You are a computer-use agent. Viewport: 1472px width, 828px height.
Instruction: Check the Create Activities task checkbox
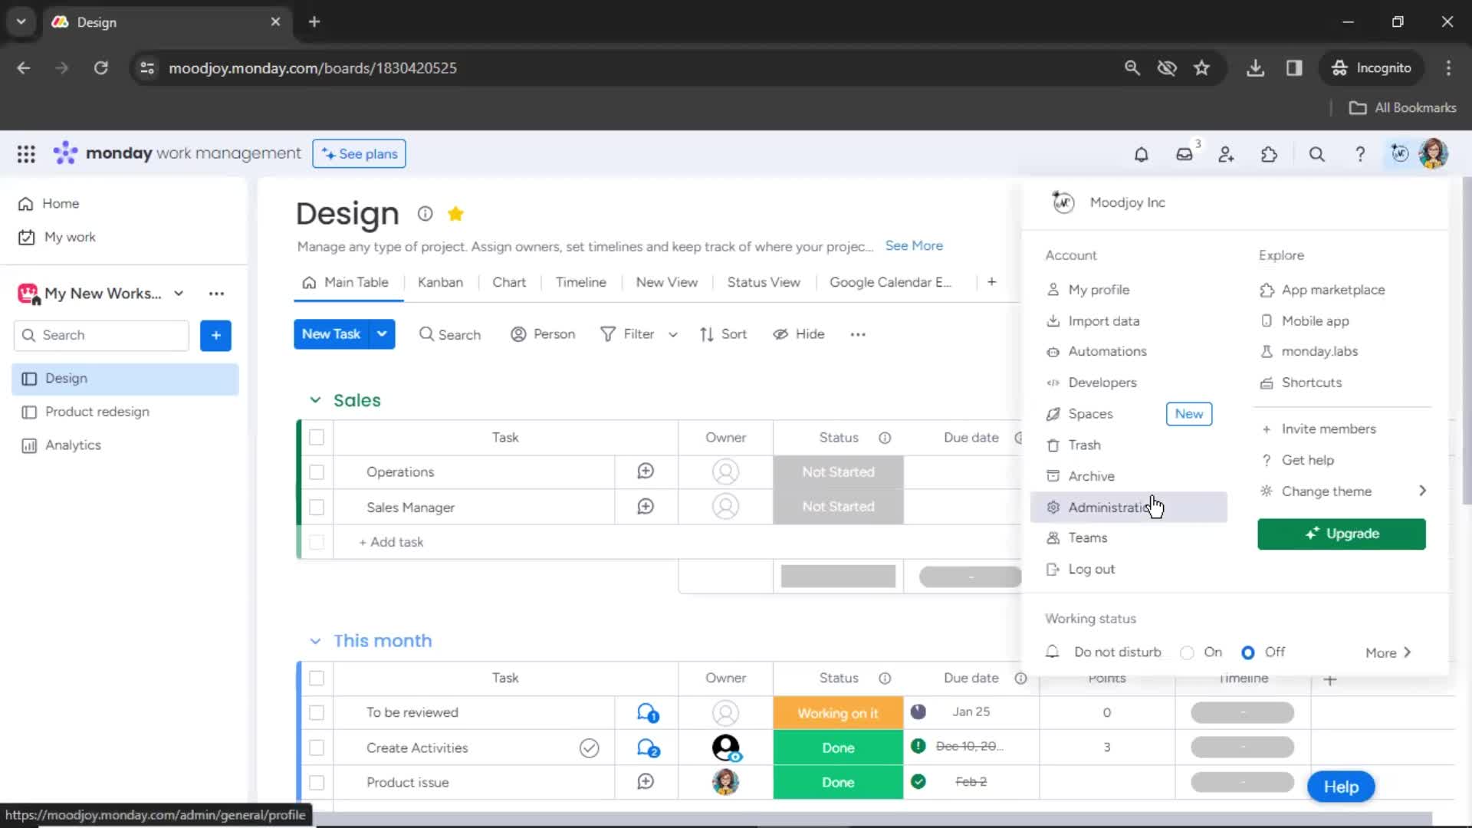click(x=317, y=747)
